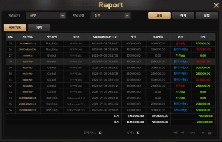Close the Report dialog
222x142 pixels.
click(216, 6)
